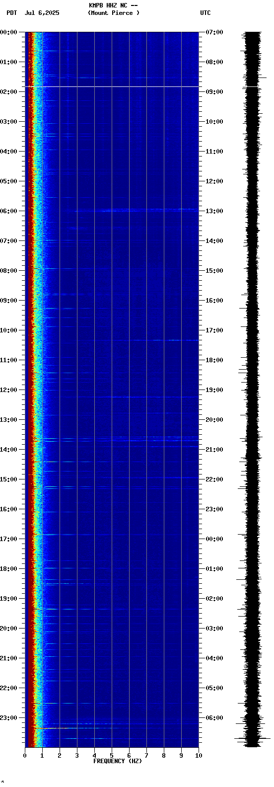Screen dimensions: 274x787
Task: Click the frequency axis tick '2'
Action: [x=60, y=756]
